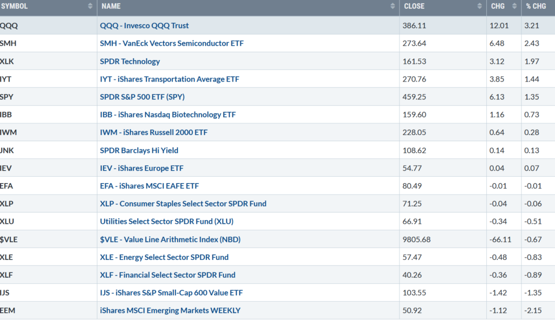
Task: Select the SMH symbol cell
Action: tap(48, 43)
